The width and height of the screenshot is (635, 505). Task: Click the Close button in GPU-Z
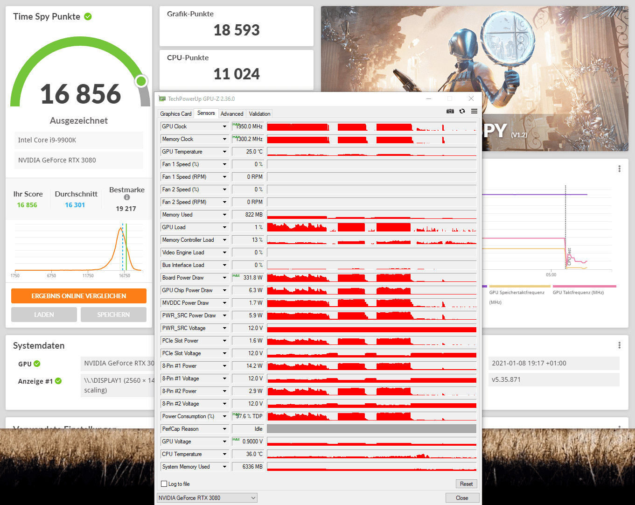pos(462,498)
